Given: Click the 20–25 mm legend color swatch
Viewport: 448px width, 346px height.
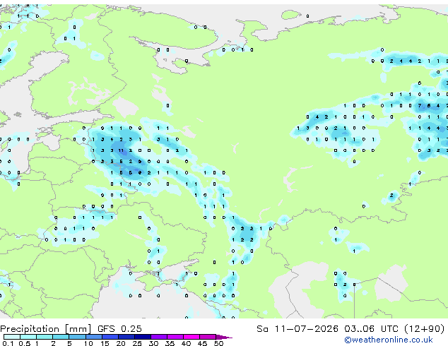Looking at the screenshot, I should point(126,337).
